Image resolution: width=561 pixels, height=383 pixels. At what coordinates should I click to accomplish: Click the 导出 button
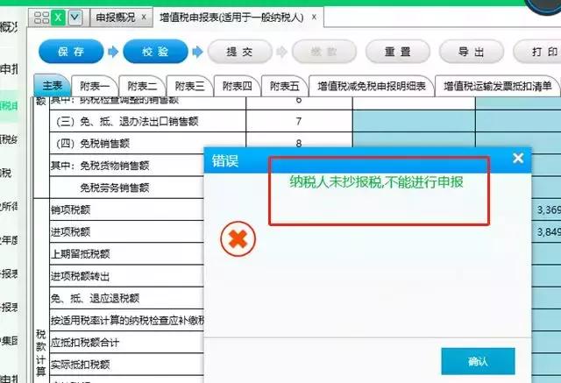(472, 52)
